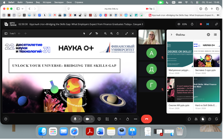
Task: Toggle the camera on or off
Action: pyautogui.click(x=88, y=119)
